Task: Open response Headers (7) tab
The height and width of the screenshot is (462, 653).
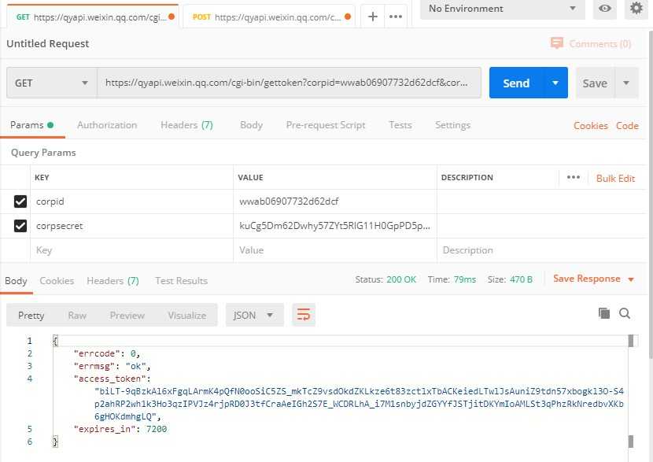Action: pos(113,281)
